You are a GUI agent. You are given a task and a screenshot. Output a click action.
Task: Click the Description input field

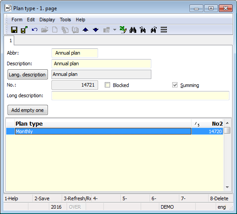click(x=101, y=63)
